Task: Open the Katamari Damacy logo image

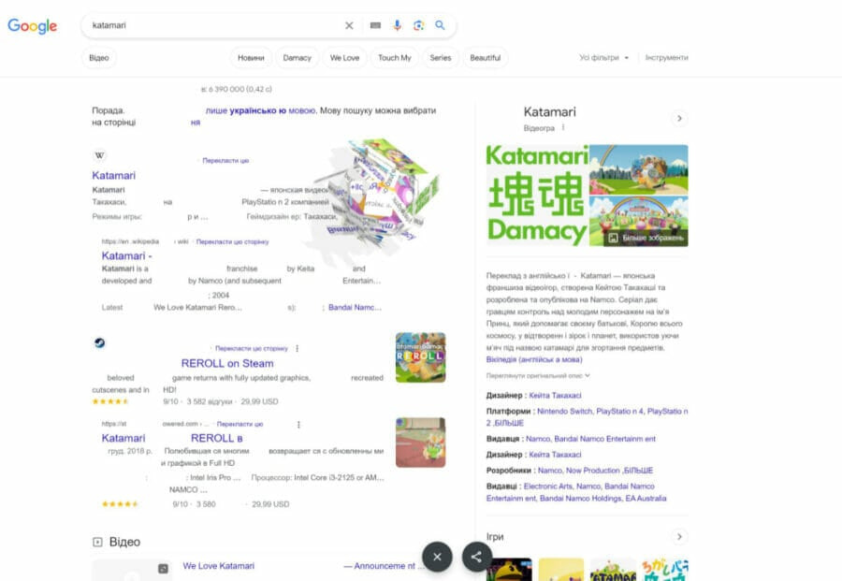Action: pos(537,196)
